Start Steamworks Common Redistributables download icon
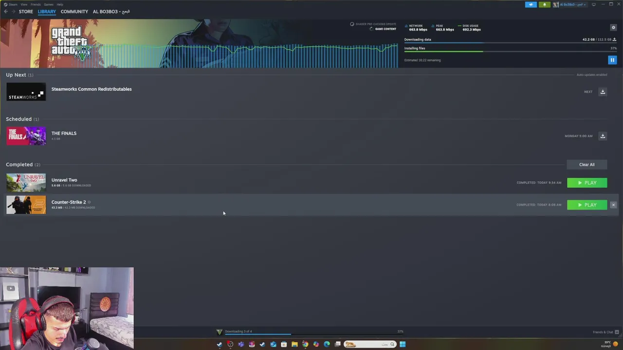The width and height of the screenshot is (623, 350). [603, 92]
